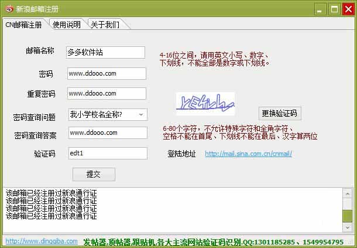The height and width of the screenshot is (248, 357).
Task: Click the log scrollbar down arrow
Action: click(348, 227)
